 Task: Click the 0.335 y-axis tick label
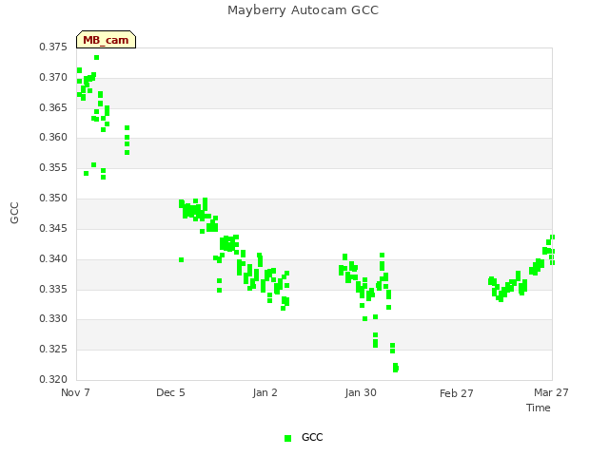53,289
